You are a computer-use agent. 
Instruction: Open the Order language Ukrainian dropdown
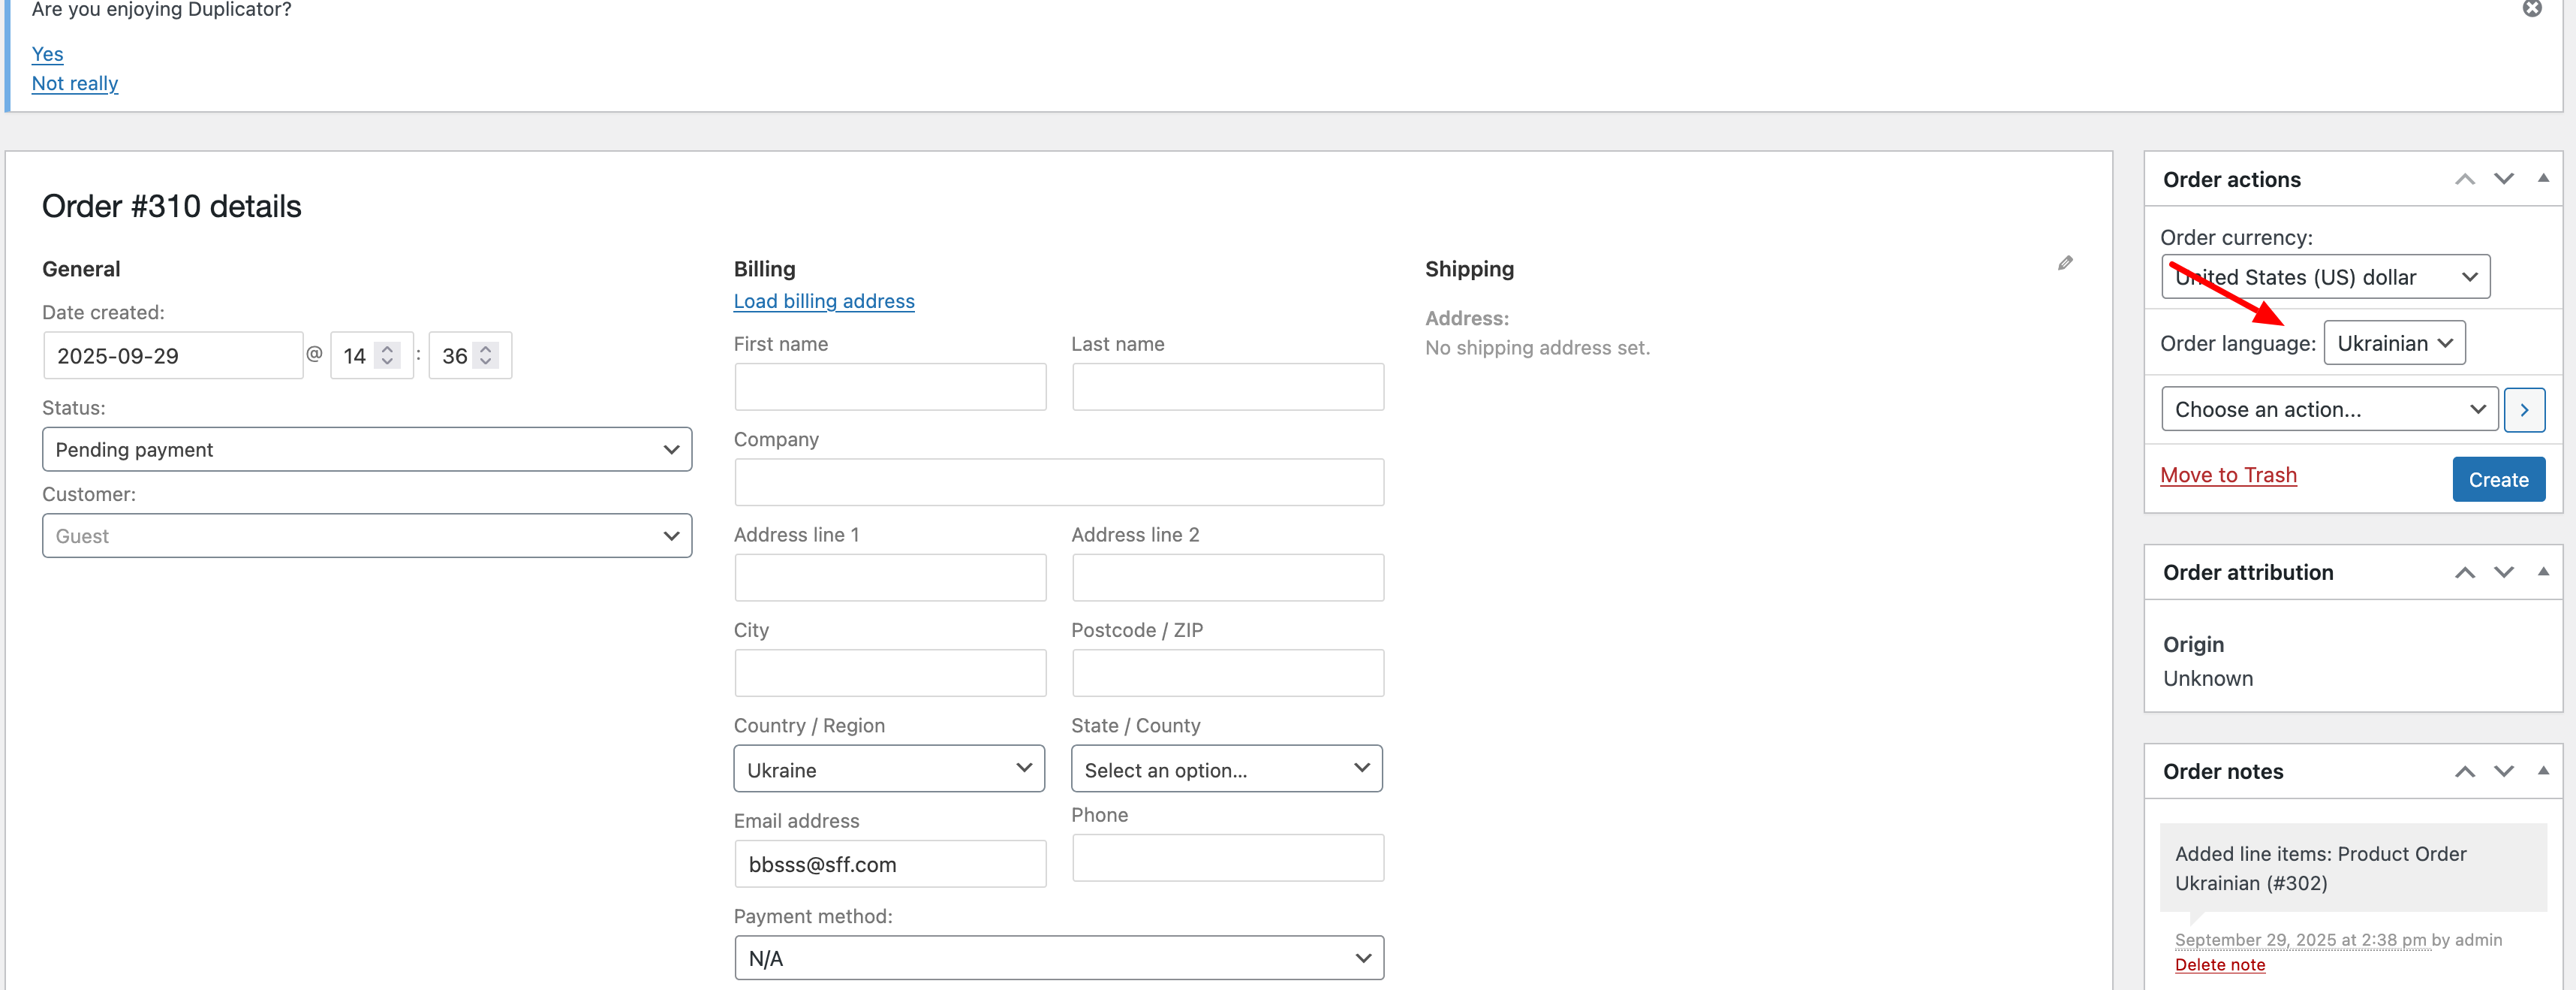(x=2393, y=343)
